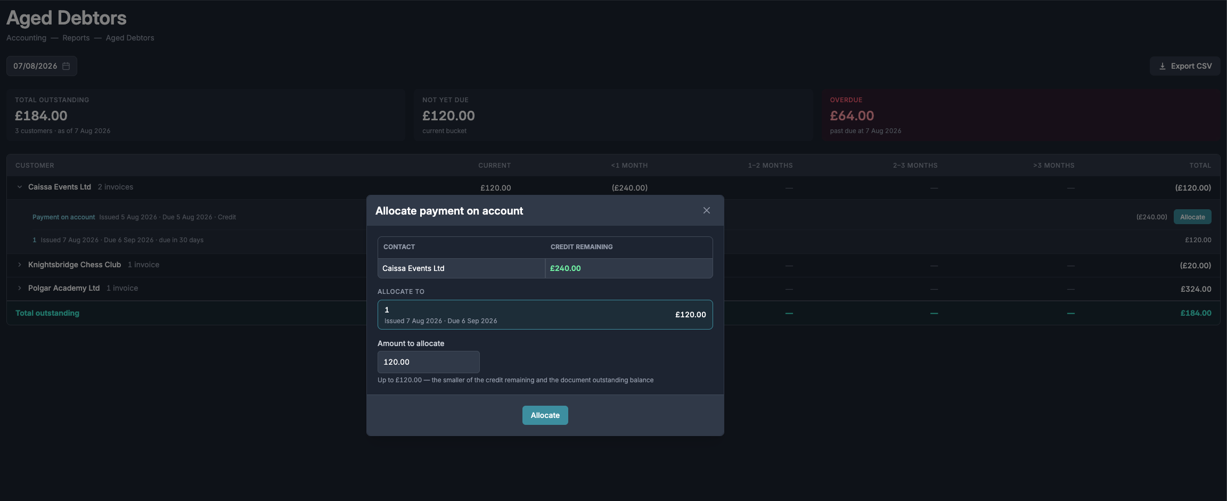Click the (£240.00) value under <1 Month

tap(629, 188)
